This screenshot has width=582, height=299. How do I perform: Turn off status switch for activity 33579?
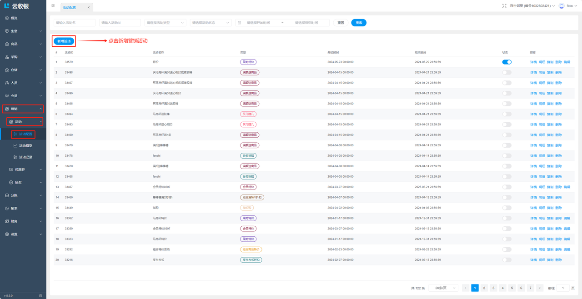pyautogui.click(x=507, y=62)
